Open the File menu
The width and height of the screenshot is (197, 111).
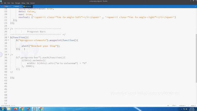click(x=2, y=3)
